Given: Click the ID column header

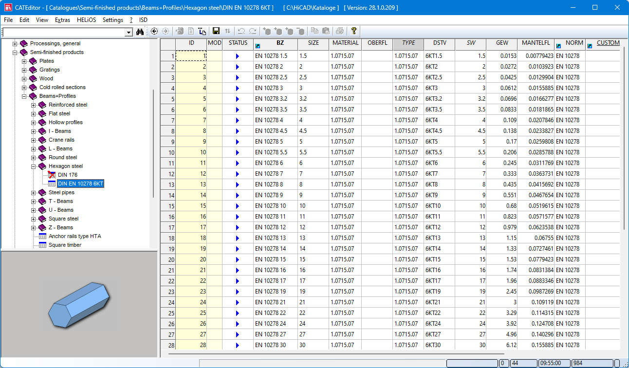Looking at the screenshot, I should coord(191,43).
